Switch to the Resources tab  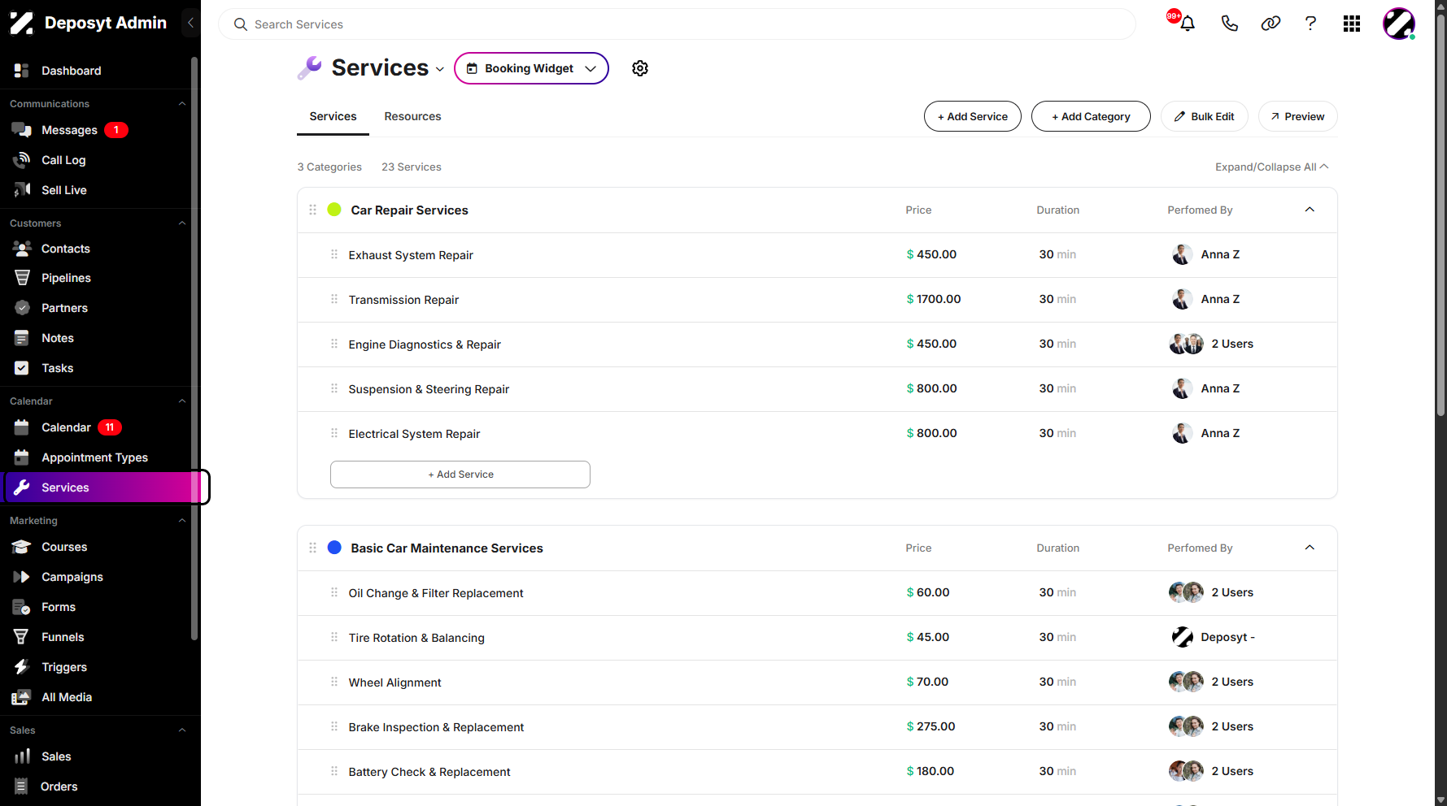pos(412,116)
